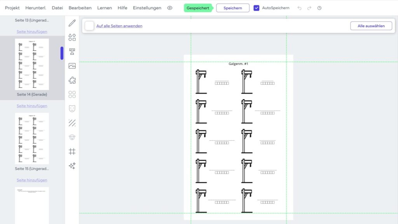Toggle preview eye icon in menu bar

click(170, 8)
